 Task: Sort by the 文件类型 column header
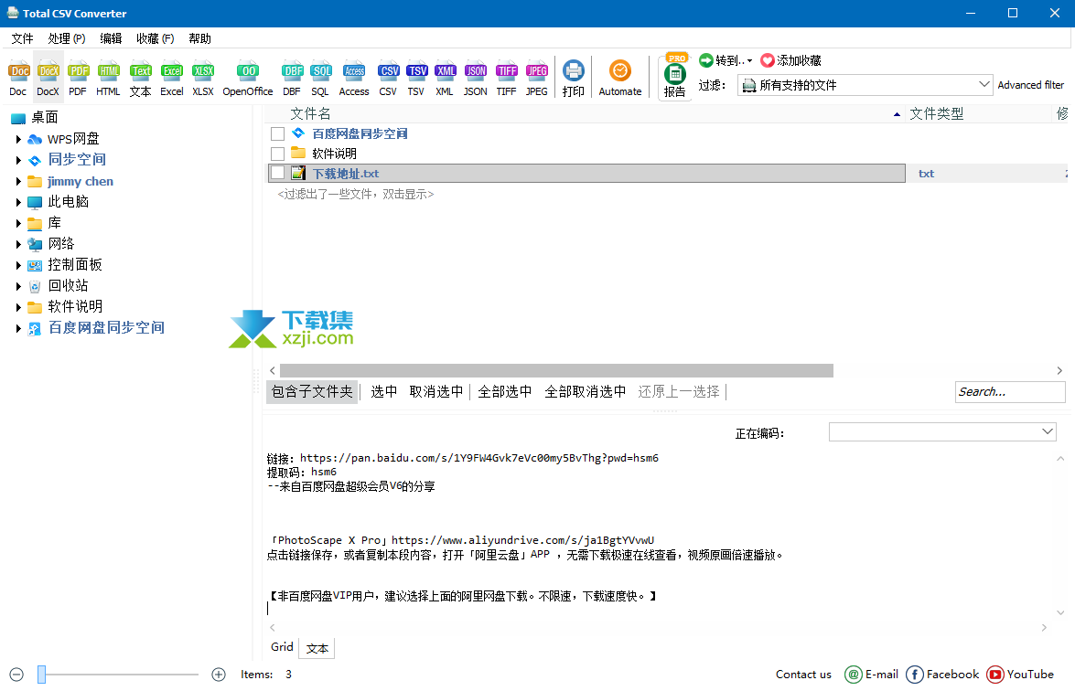[x=937, y=113]
